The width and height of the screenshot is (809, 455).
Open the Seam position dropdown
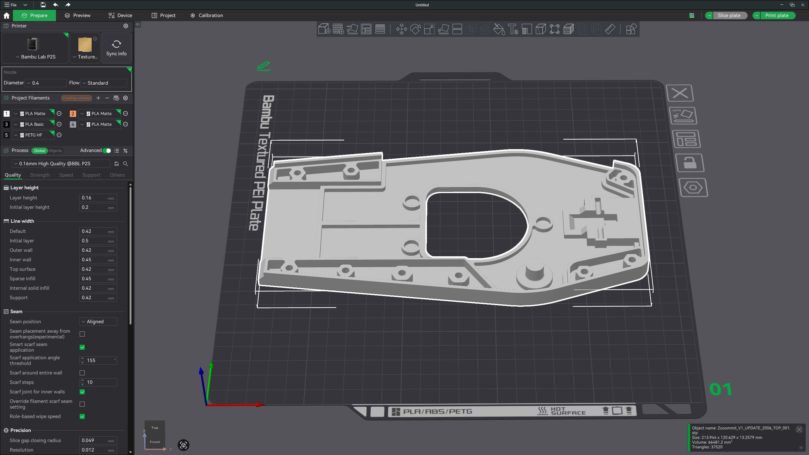click(x=98, y=322)
